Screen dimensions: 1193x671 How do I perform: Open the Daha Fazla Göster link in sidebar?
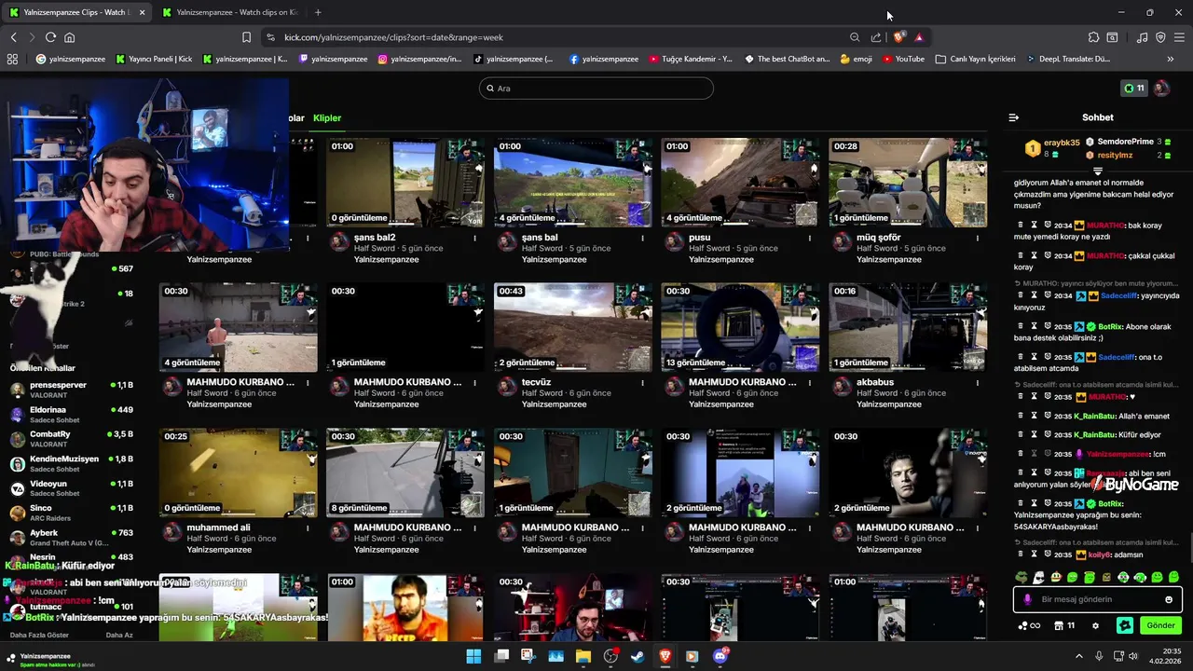point(39,635)
